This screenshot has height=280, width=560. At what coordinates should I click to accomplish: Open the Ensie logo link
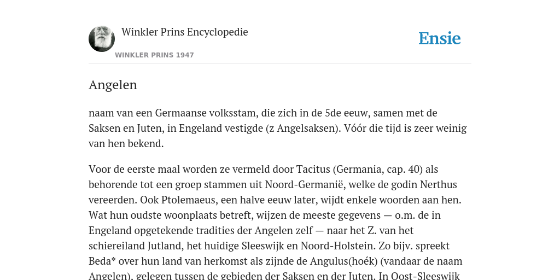440,39
